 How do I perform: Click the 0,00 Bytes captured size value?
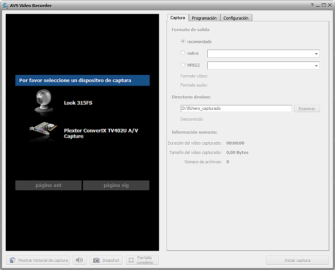pyautogui.click(x=238, y=153)
